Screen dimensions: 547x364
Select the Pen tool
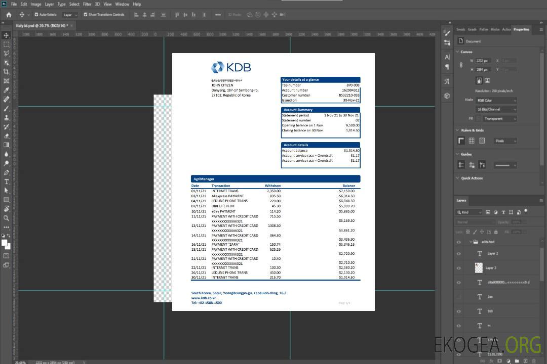point(6,172)
